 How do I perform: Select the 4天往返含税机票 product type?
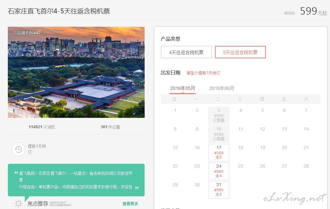(186, 52)
